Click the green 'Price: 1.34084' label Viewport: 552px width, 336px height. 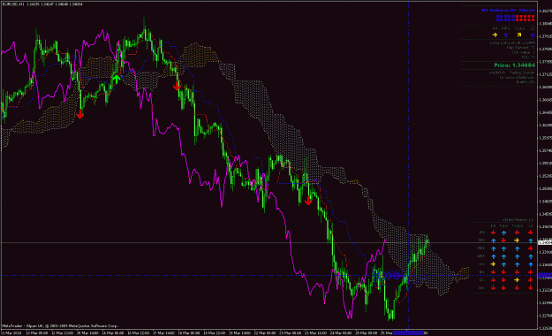point(514,65)
